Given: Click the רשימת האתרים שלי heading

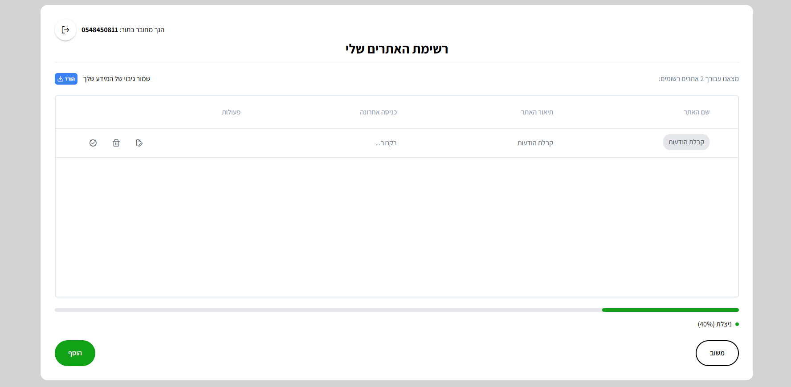Looking at the screenshot, I should pos(397,49).
